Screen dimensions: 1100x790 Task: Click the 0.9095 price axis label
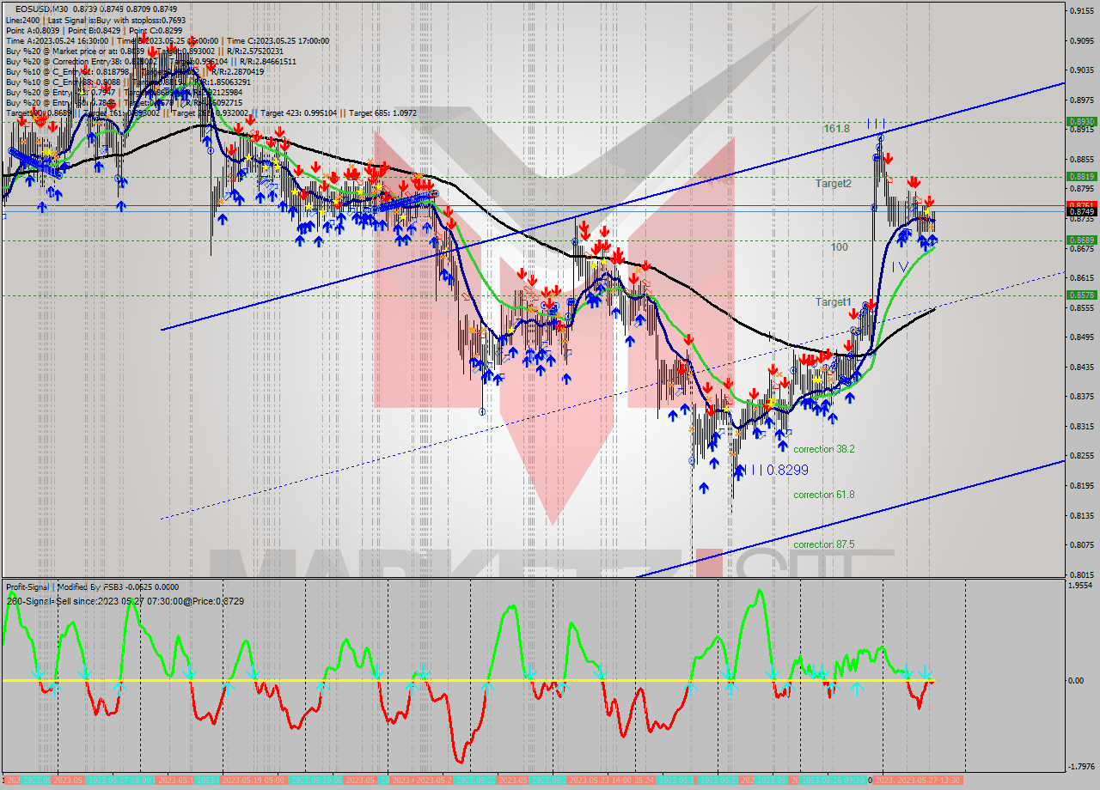click(x=1082, y=40)
